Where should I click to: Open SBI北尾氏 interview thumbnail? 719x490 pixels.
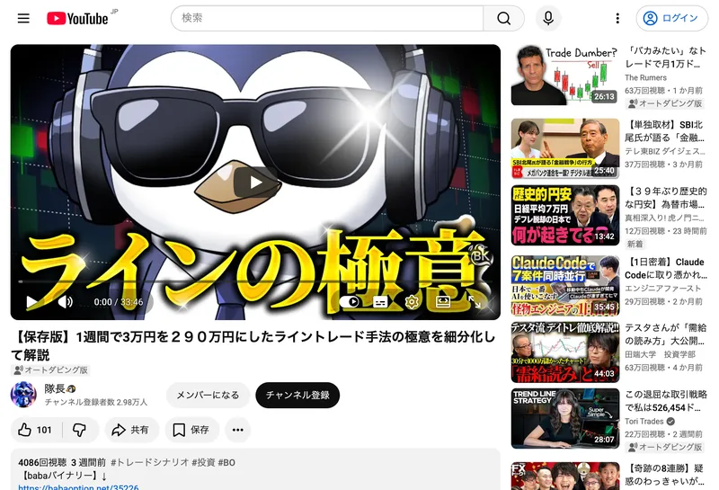coord(565,148)
